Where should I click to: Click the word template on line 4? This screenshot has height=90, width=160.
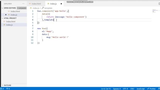coord(49,20)
